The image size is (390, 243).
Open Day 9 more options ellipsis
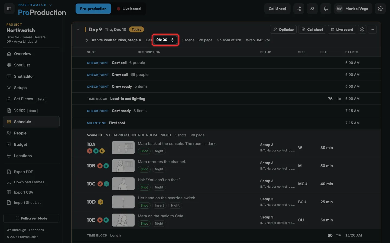click(x=372, y=29)
